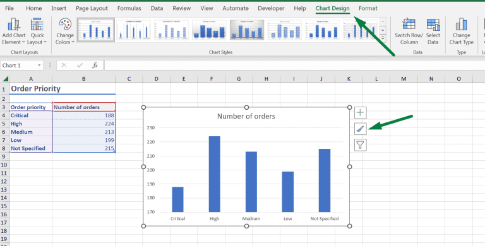Select the fourth chart style thumbnail
This screenshot has width=485, height=246.
209,30
